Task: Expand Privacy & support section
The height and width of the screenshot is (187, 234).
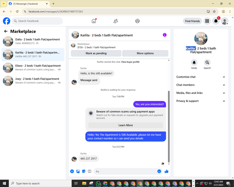Action: point(201,101)
